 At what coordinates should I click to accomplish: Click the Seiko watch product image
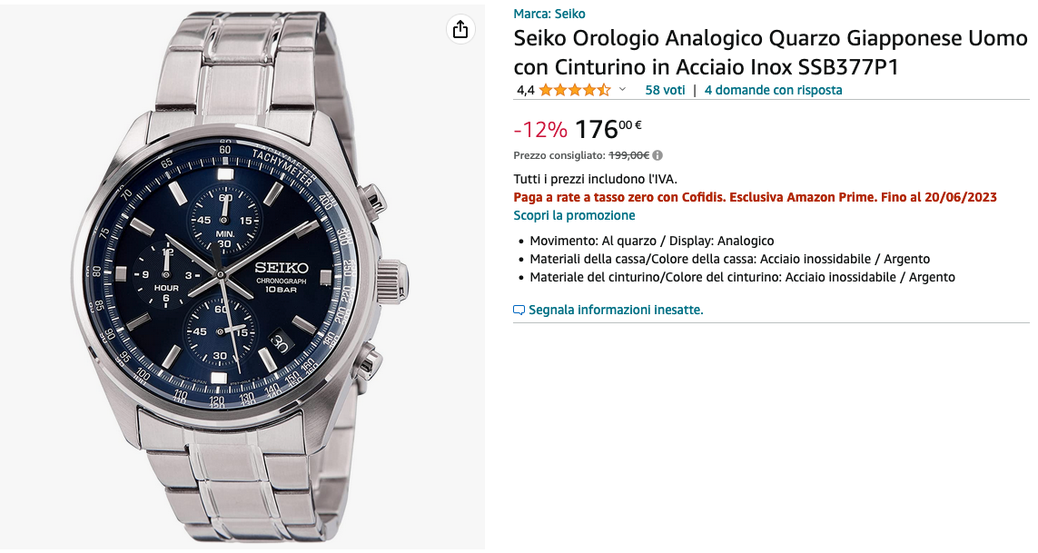[x=242, y=277]
